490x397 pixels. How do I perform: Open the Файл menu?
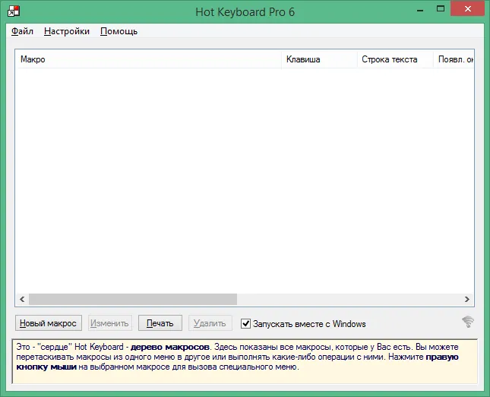pyautogui.click(x=22, y=31)
